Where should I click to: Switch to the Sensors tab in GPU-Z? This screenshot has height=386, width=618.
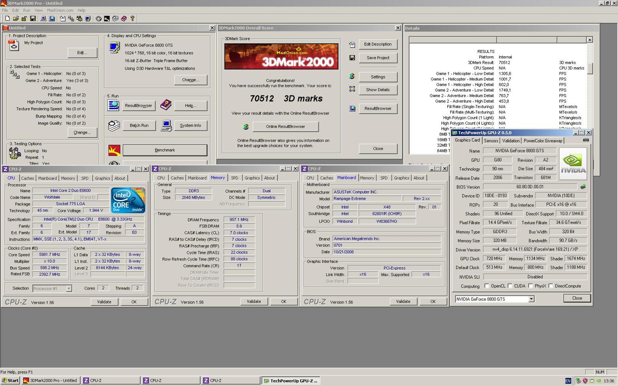(491, 141)
